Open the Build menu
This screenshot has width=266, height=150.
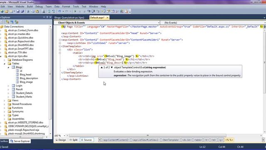coord(30,7)
